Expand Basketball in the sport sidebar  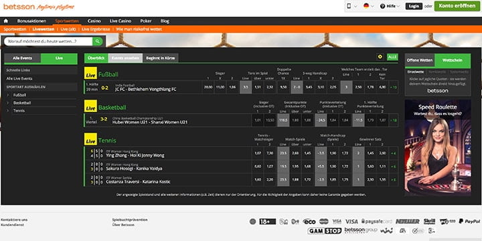click(22, 102)
